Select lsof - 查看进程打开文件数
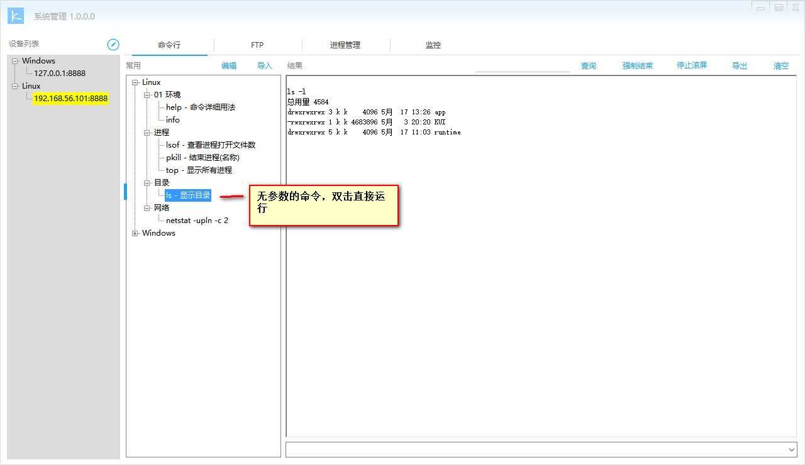This screenshot has width=805, height=465. click(x=211, y=145)
